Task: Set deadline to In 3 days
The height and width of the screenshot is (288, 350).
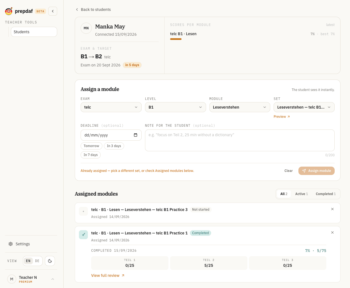Action: pos(114,146)
